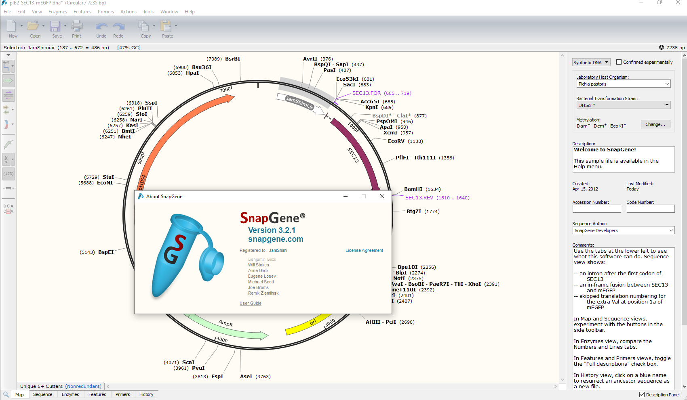
Task: Switch to the History tab
Action: tap(146, 394)
